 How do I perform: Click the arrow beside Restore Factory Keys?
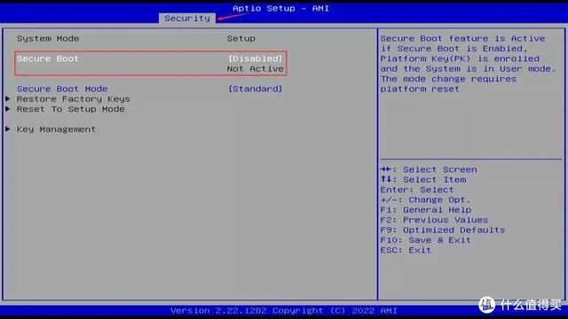point(8,98)
